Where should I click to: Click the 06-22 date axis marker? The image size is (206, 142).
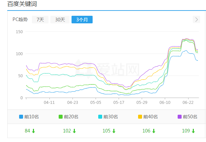188,103
